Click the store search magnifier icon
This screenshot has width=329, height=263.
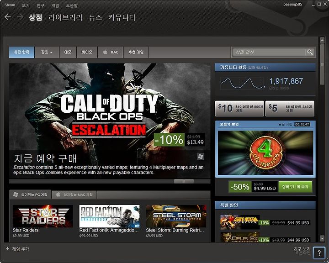310,52
